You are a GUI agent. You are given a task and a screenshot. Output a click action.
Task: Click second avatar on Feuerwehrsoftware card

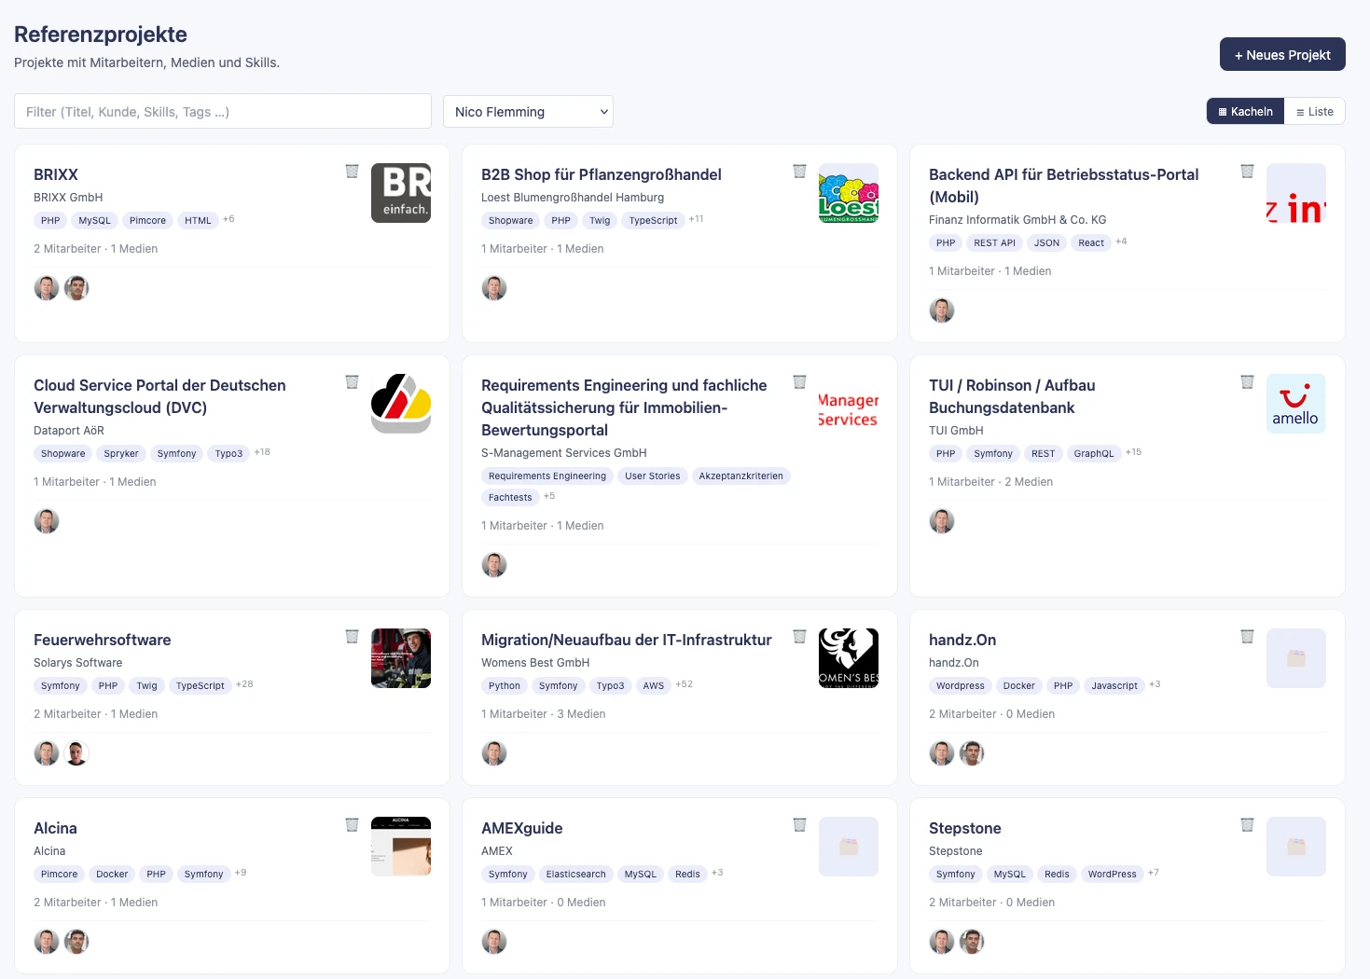(76, 753)
